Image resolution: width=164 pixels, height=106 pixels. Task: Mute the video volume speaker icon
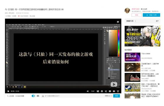click(88, 91)
